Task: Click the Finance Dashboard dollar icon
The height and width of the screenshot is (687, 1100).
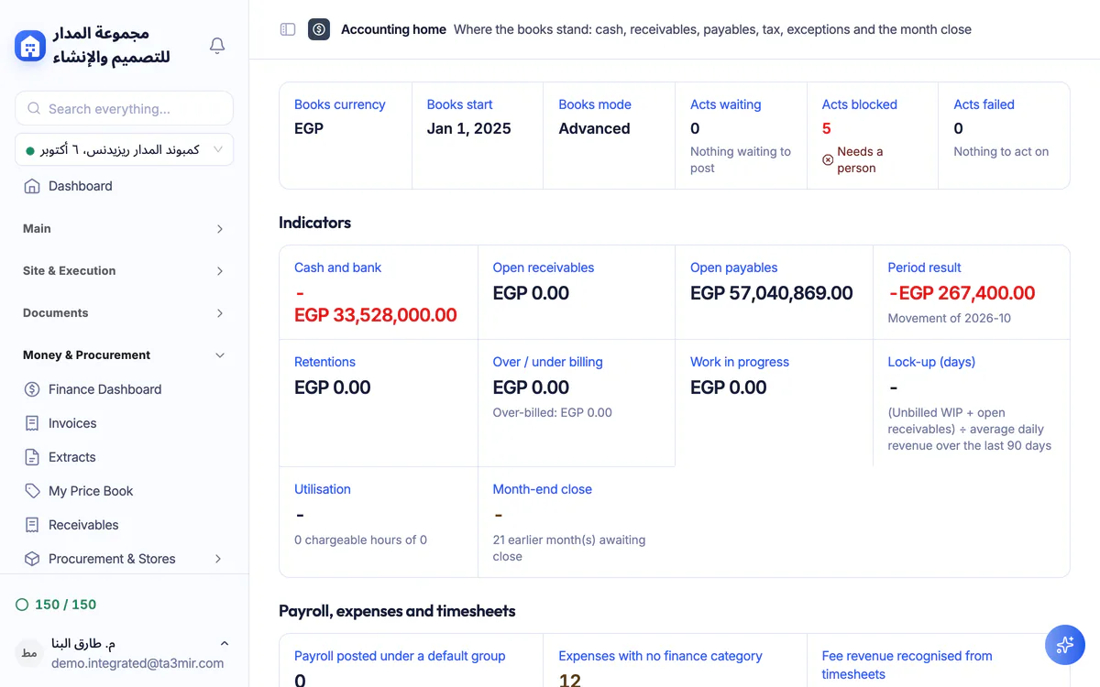Action: pyautogui.click(x=32, y=389)
